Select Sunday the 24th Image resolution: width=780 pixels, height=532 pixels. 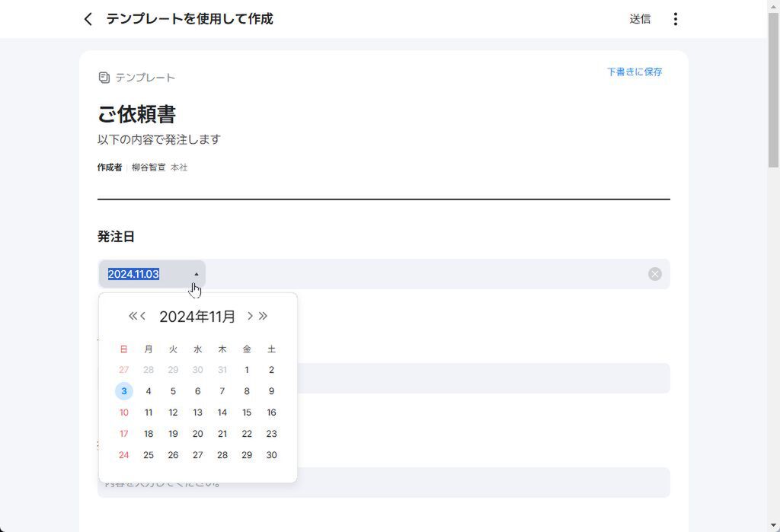point(124,455)
